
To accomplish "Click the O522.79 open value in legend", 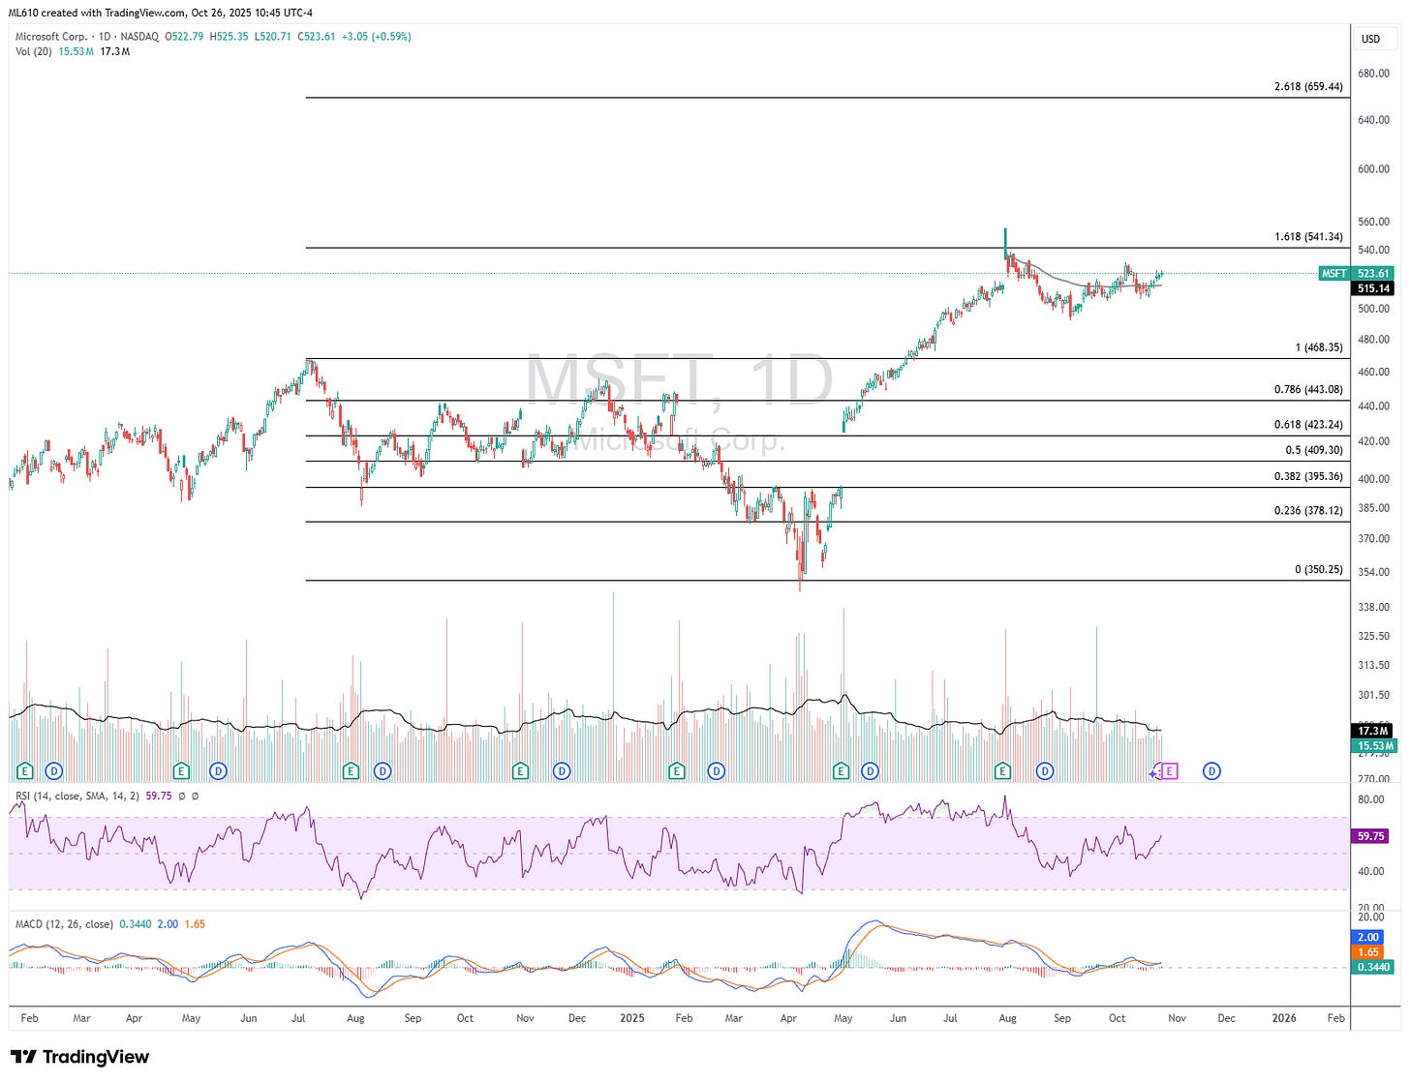I will tap(183, 37).
